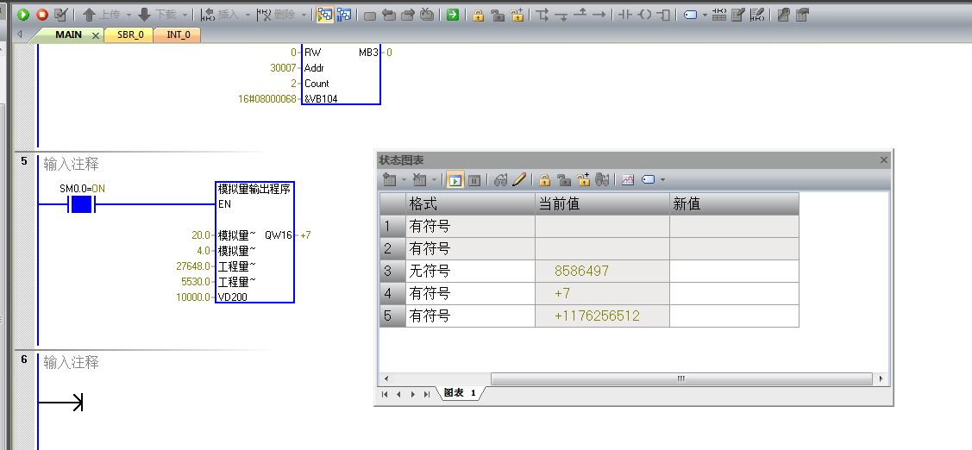Viewport: 972px width, 450px height.
Task: Click the pencil write icon in status chart
Action: click(519, 180)
